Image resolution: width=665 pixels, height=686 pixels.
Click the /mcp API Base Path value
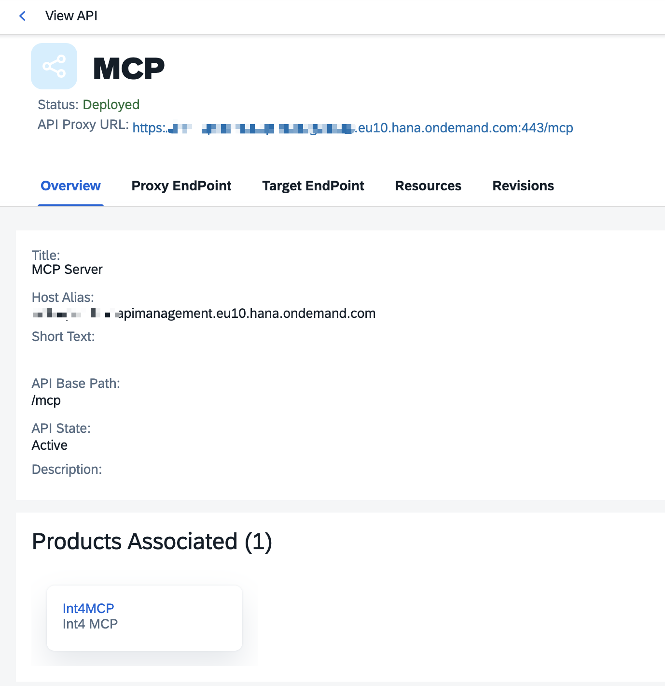[46, 400]
